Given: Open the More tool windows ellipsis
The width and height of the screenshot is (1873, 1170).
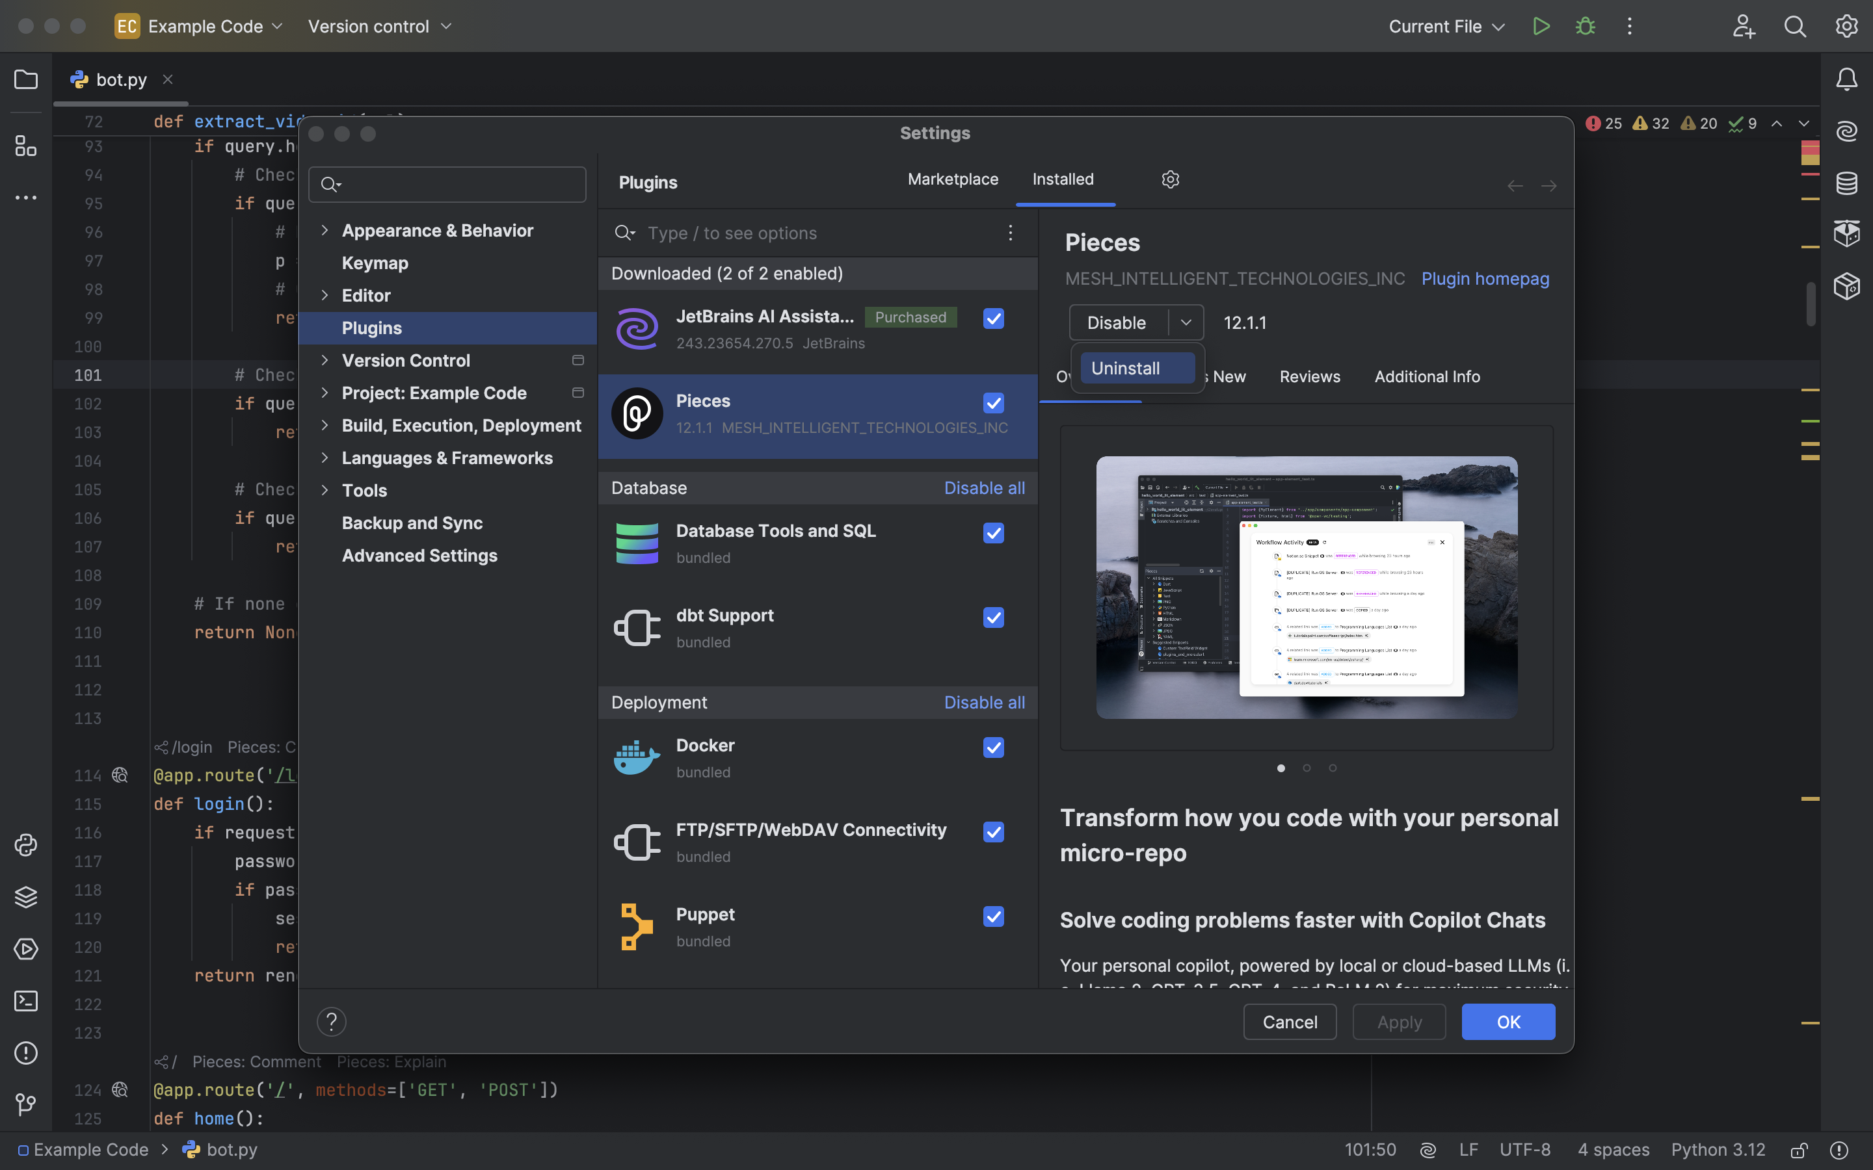Looking at the screenshot, I should coord(25,198).
